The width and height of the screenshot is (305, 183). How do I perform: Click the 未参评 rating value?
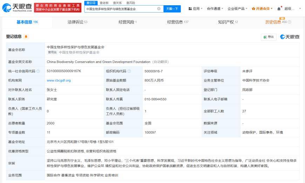[247, 71]
